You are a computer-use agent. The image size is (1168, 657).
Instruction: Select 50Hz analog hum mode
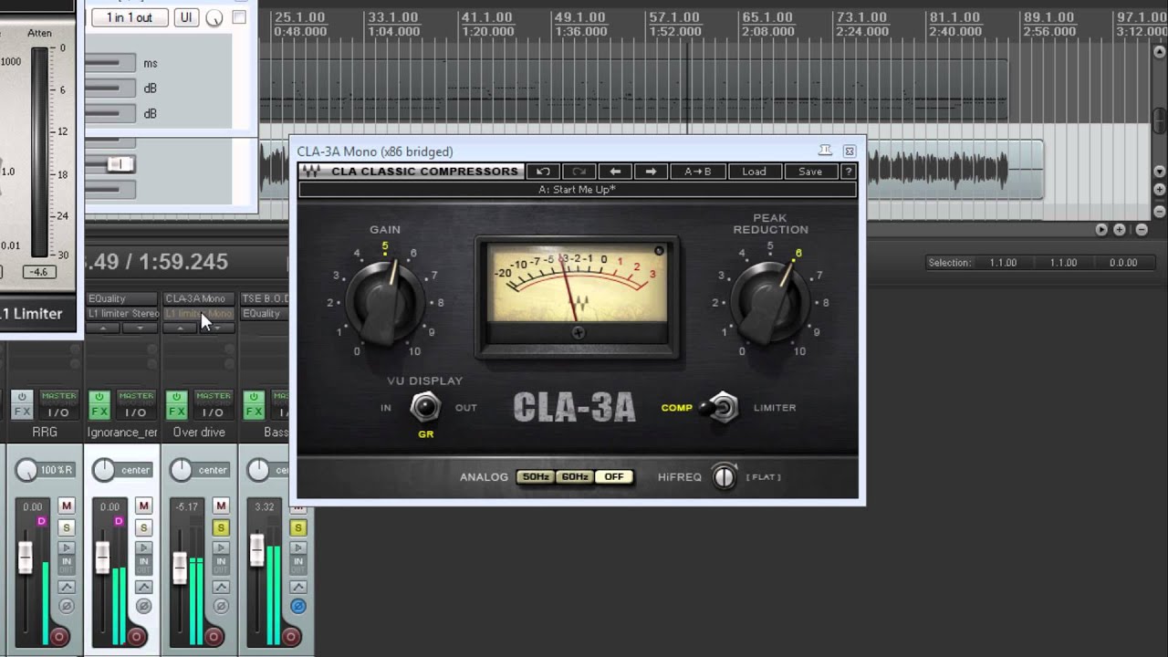(536, 476)
